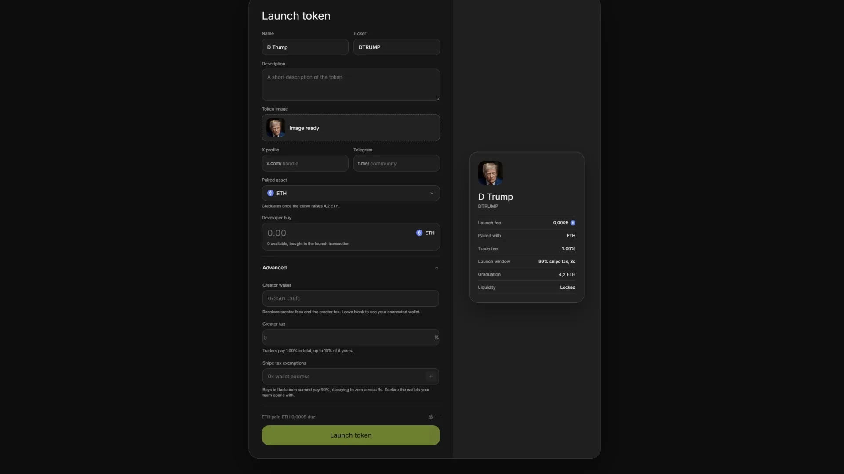Click the 'x.com/' prefix in X profile field
844x474 pixels.
pos(274,163)
